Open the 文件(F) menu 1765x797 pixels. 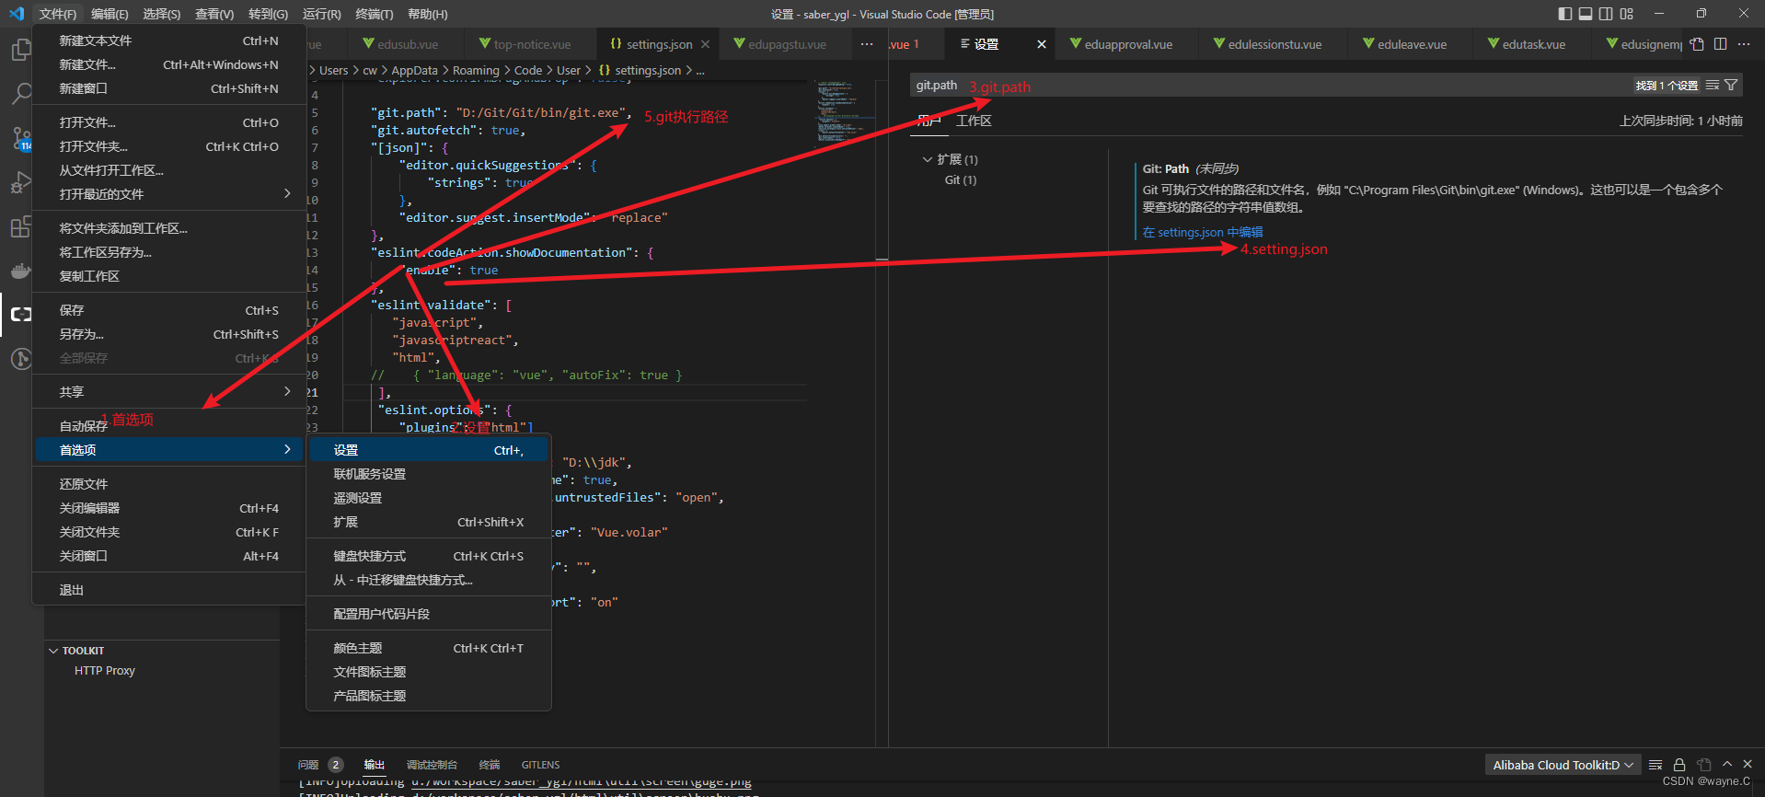pos(58,14)
